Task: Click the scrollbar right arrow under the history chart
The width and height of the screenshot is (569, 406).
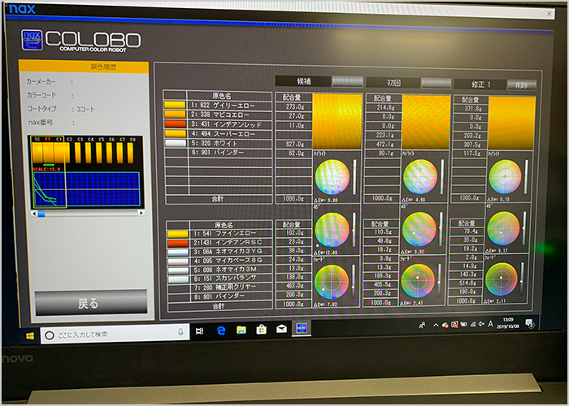Action: 141,213
